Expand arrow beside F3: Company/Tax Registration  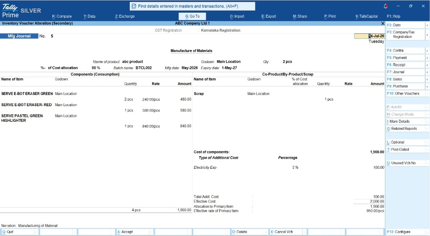point(427,34)
